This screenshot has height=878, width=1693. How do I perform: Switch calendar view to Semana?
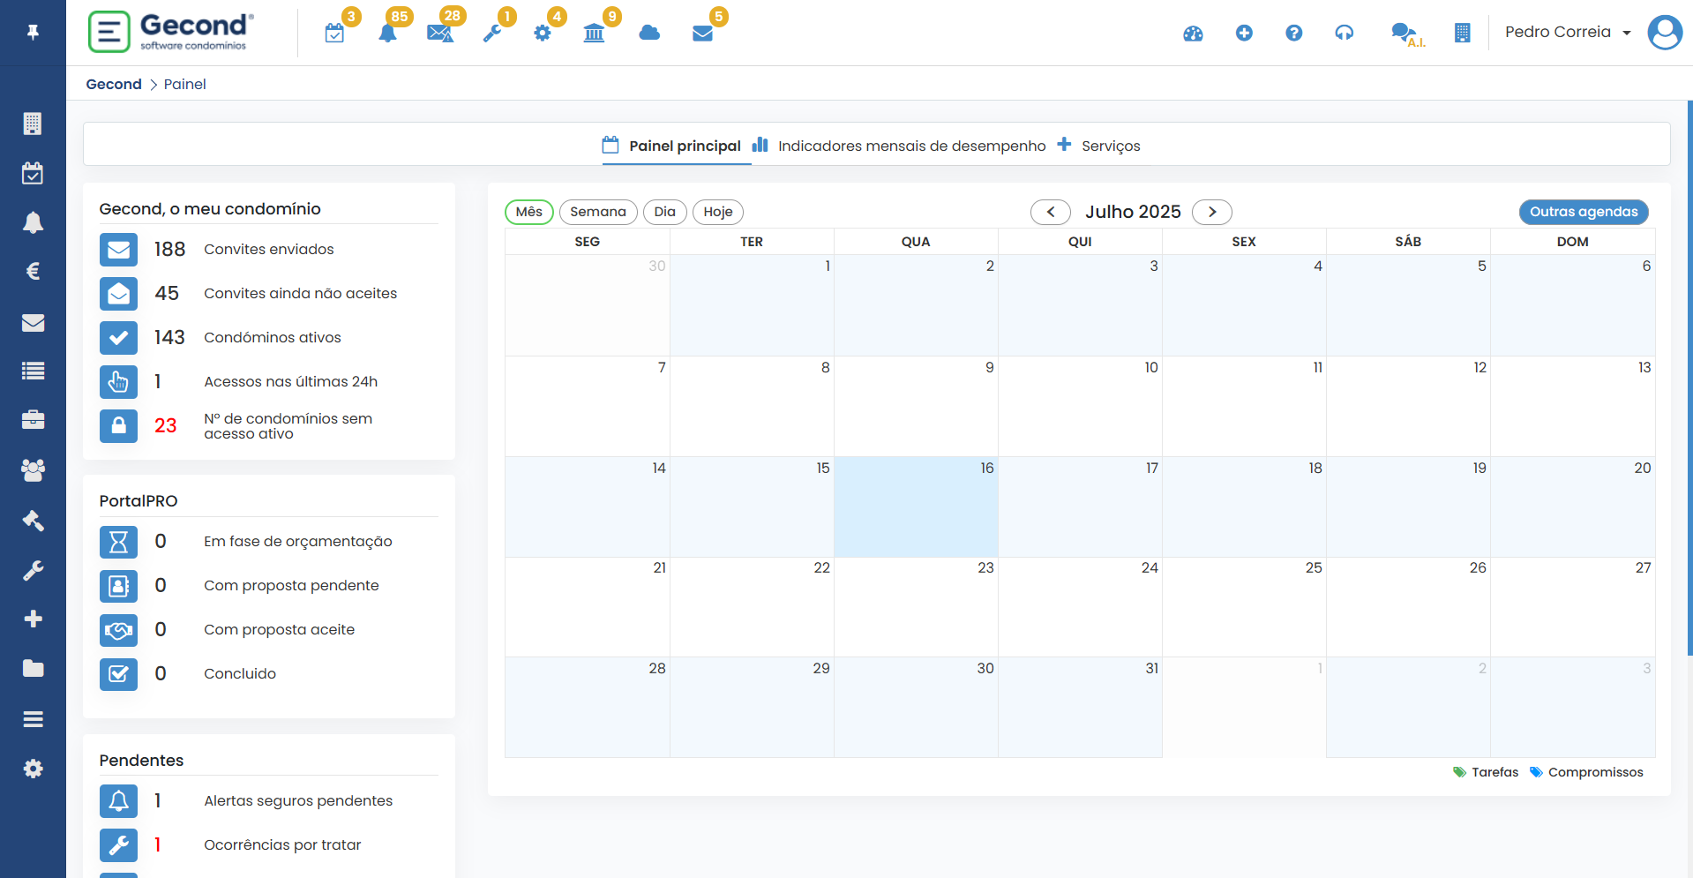pyautogui.click(x=597, y=212)
